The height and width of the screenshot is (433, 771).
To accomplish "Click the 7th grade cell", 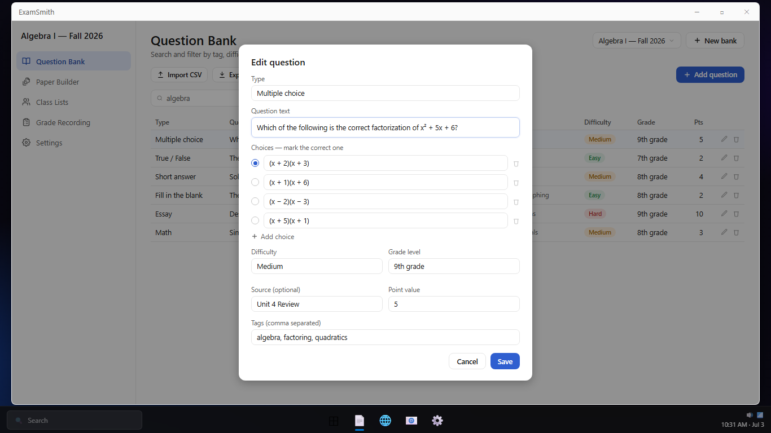I will click(x=652, y=158).
